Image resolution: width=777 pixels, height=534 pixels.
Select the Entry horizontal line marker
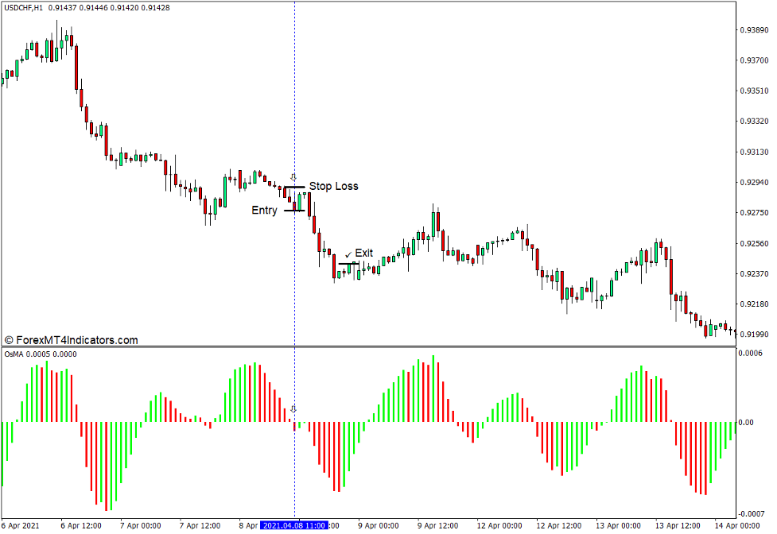[x=293, y=211]
